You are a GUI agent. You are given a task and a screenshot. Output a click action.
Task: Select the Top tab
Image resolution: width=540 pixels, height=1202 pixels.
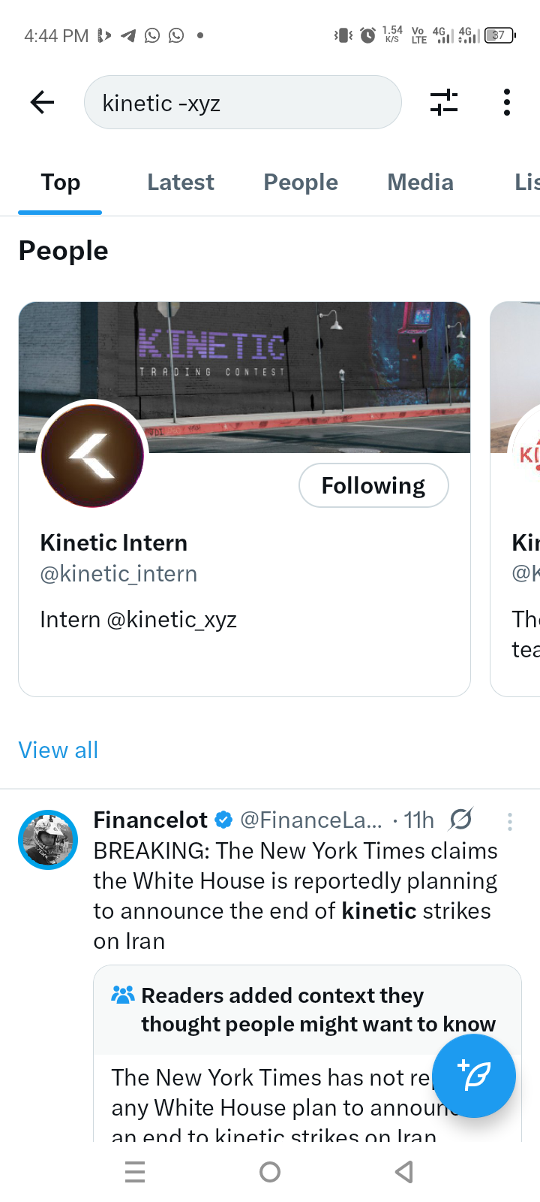[x=60, y=183]
